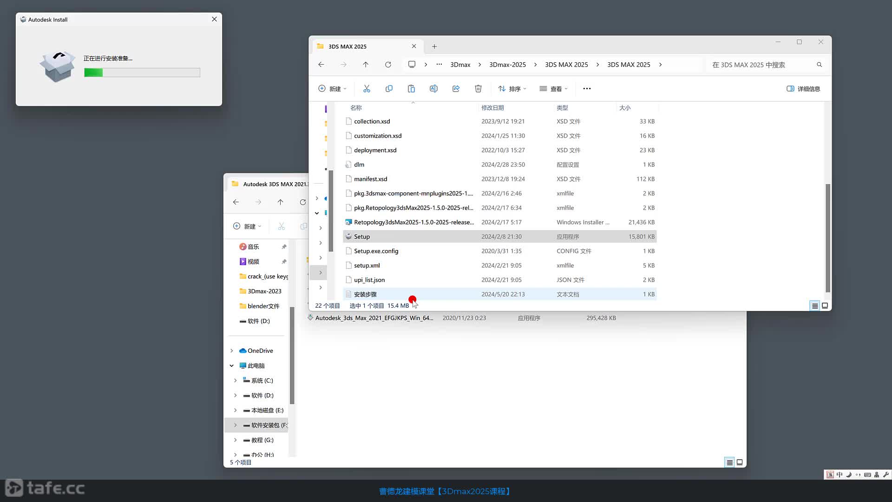Expand 本地磁盘 (E:) drive node
This screenshot has width=892, height=502.
235,410
